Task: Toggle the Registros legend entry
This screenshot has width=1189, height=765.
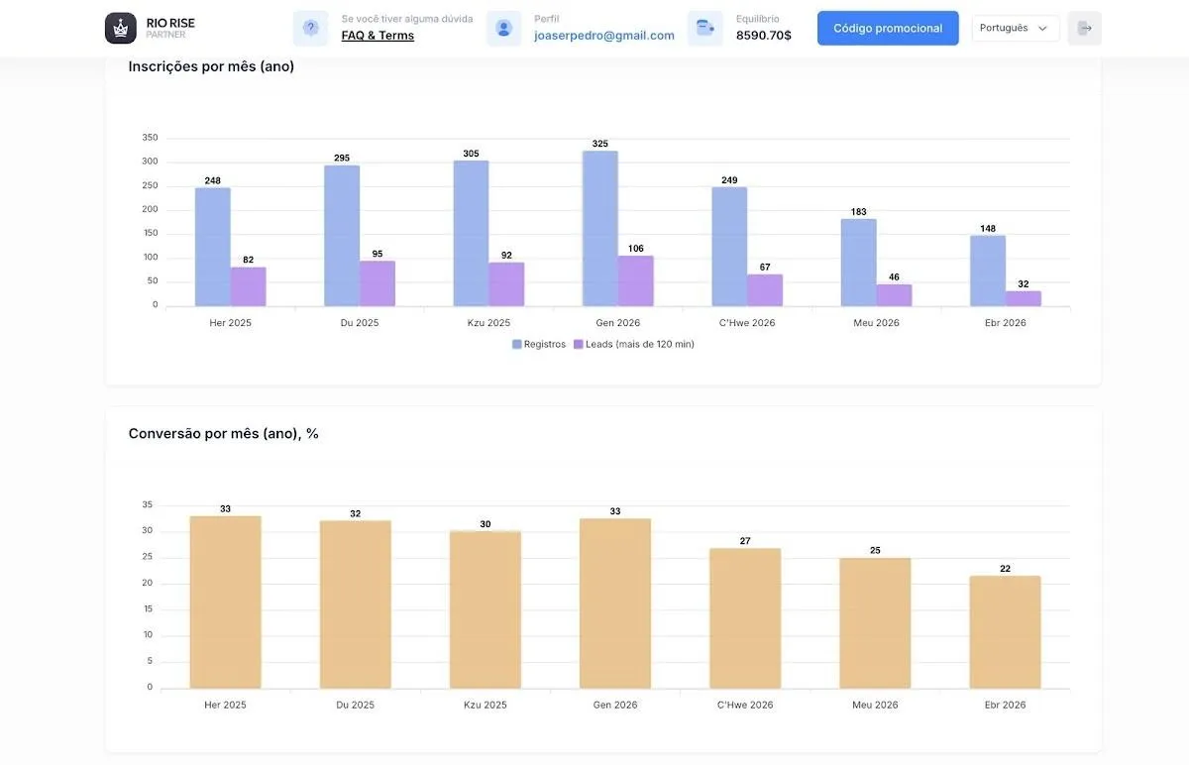Action: pos(539,344)
